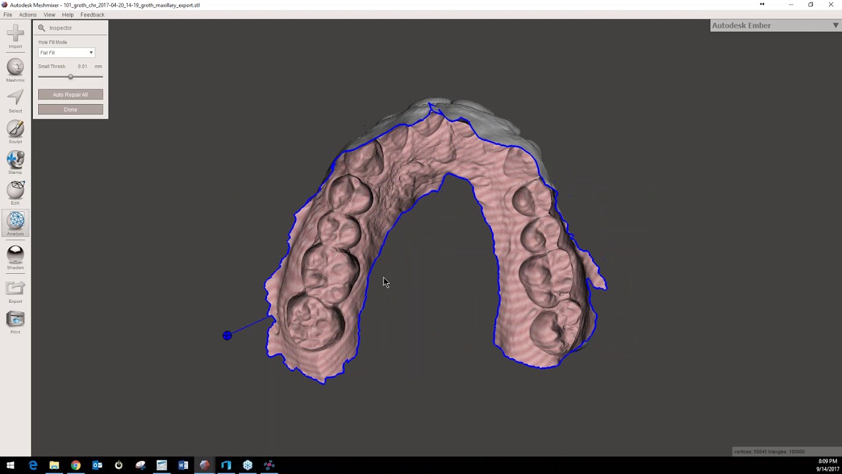Viewport: 842px width, 474px height.
Task: Click the Meshmixer taskbar icon
Action: (205, 465)
